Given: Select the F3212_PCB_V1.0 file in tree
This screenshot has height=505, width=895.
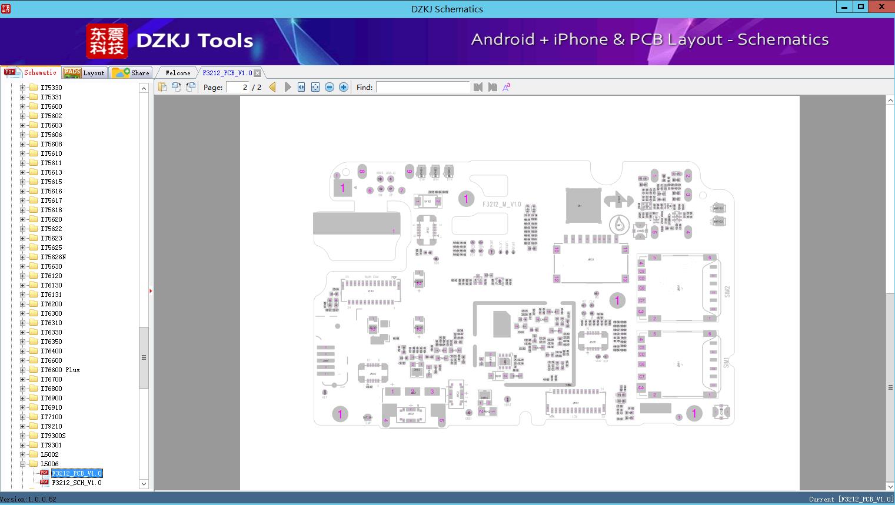Looking at the screenshot, I should click(x=76, y=473).
